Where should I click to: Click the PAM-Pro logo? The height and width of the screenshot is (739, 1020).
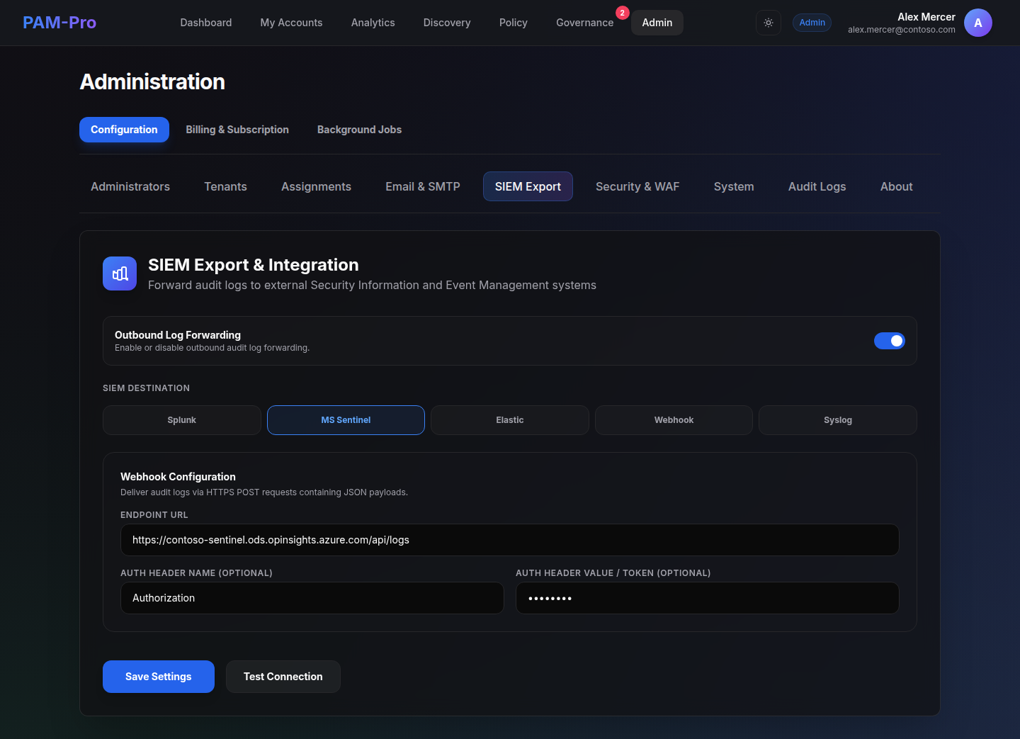coord(59,23)
